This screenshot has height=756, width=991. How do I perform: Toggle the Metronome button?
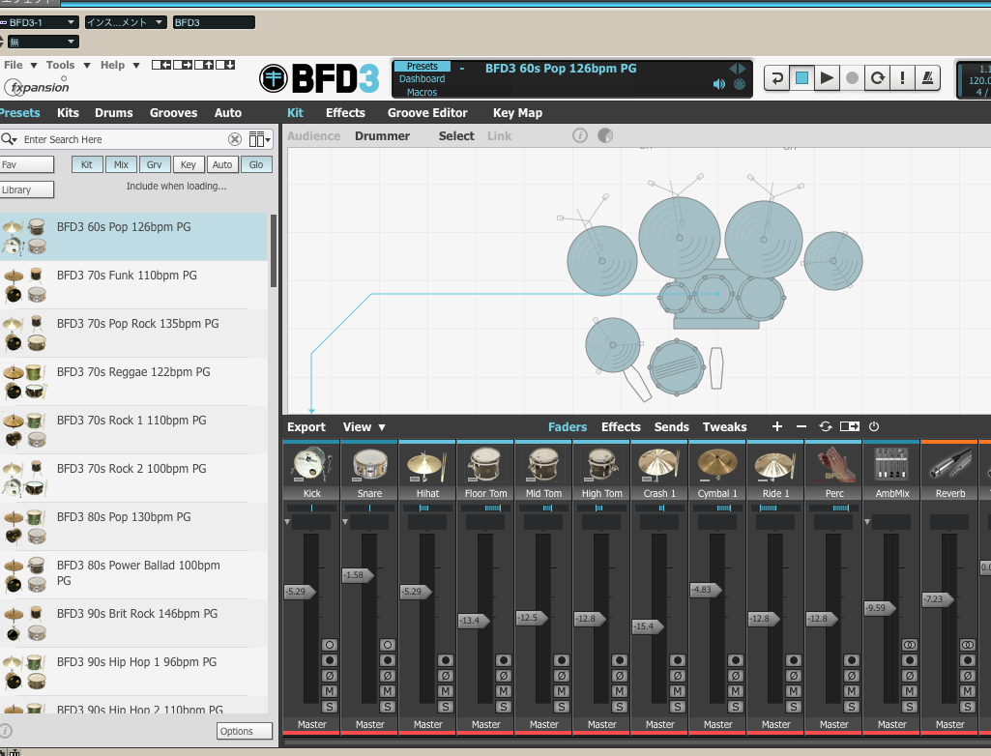(928, 78)
